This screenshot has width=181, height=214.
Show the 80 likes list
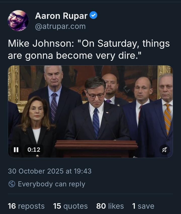coord(110,206)
